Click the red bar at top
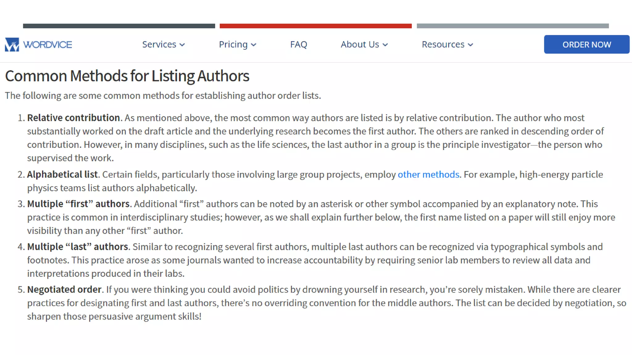This screenshot has width=632, height=355. 315,26
